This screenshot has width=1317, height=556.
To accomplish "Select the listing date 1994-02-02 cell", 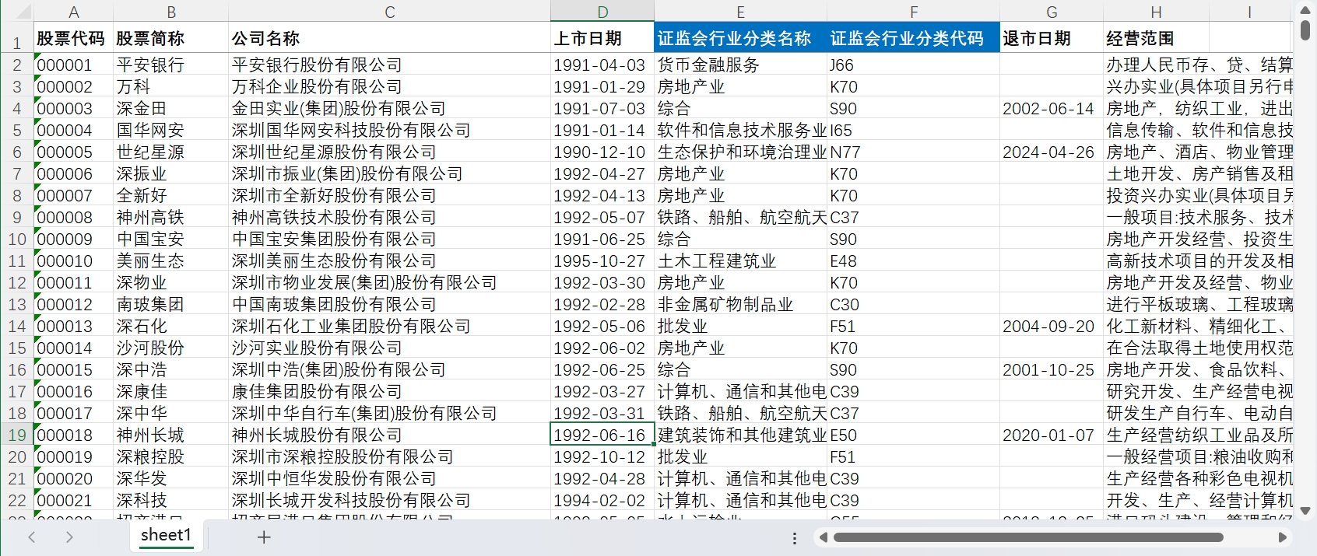I will (602, 501).
